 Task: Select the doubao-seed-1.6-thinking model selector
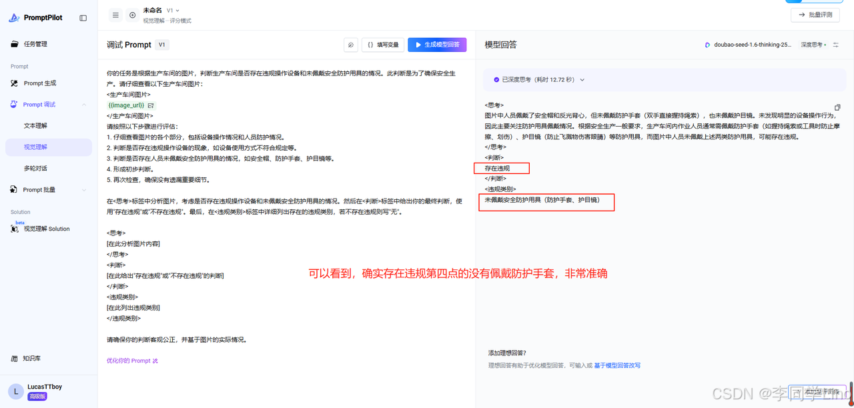(748, 45)
